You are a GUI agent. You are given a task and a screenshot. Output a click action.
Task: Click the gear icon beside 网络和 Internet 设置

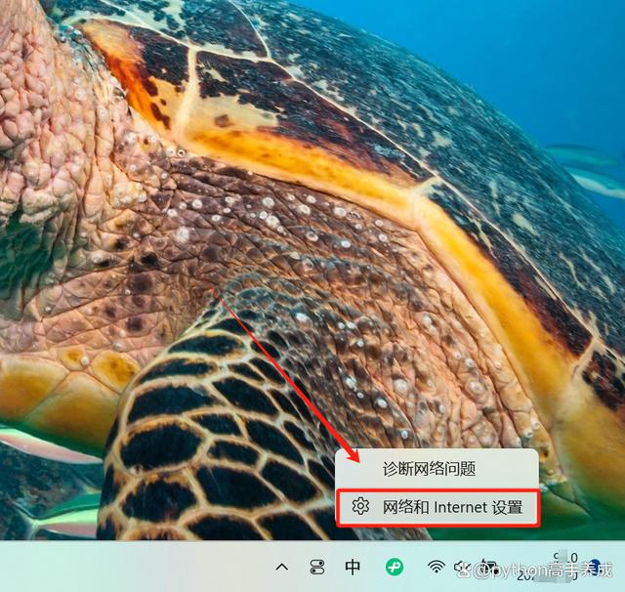click(x=360, y=507)
